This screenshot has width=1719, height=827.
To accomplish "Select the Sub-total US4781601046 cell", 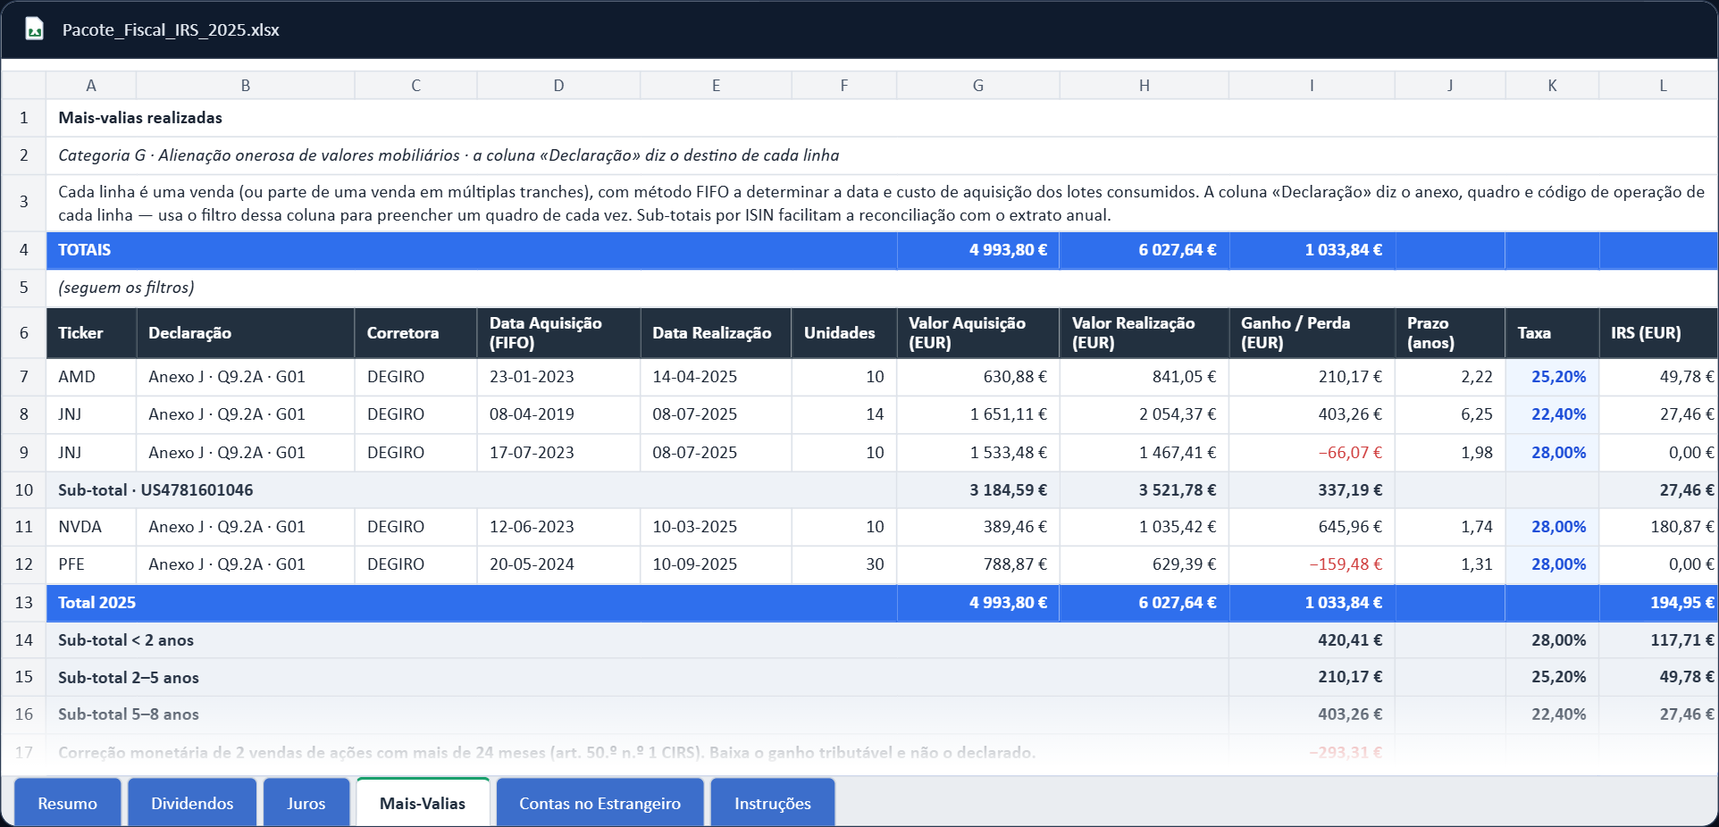I will pyautogui.click(x=472, y=490).
